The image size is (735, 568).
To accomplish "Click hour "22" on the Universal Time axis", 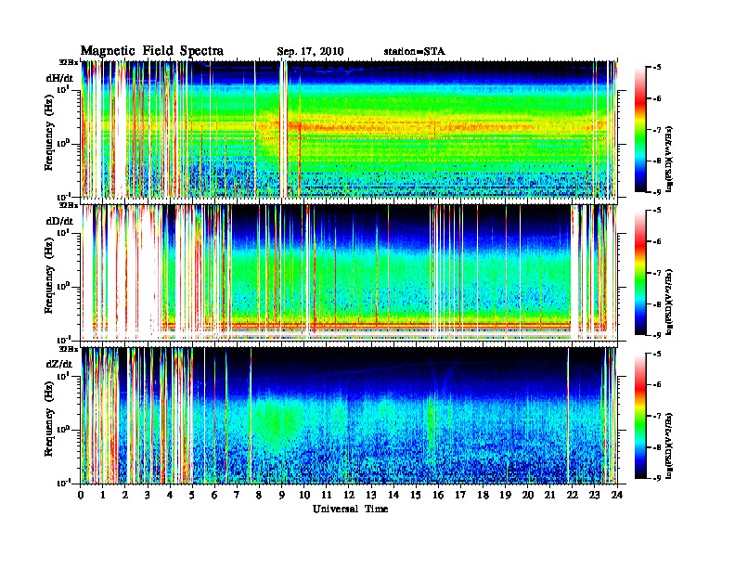I will pos(573,495).
